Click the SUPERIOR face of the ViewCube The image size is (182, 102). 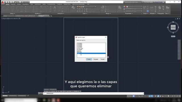tap(173, 27)
